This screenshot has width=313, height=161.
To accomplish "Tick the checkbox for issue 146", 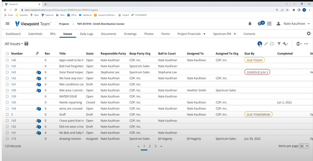I will click(7, 60).
